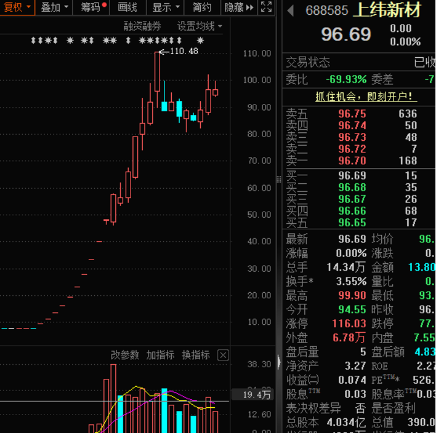Click the fullscreen expand icon in toolbar
Image resolution: width=436 pixels, height=433 pixels.
pyautogui.click(x=267, y=7)
